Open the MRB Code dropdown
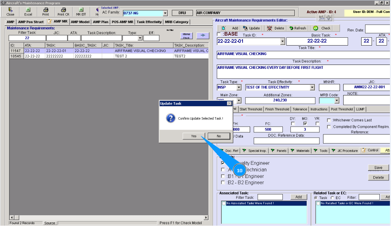The image size is (391, 226). coord(337,100)
